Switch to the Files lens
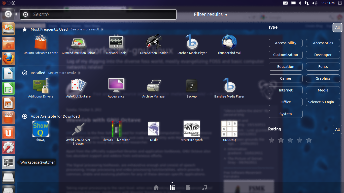This screenshot has height=193, width=344. click(x=188, y=187)
